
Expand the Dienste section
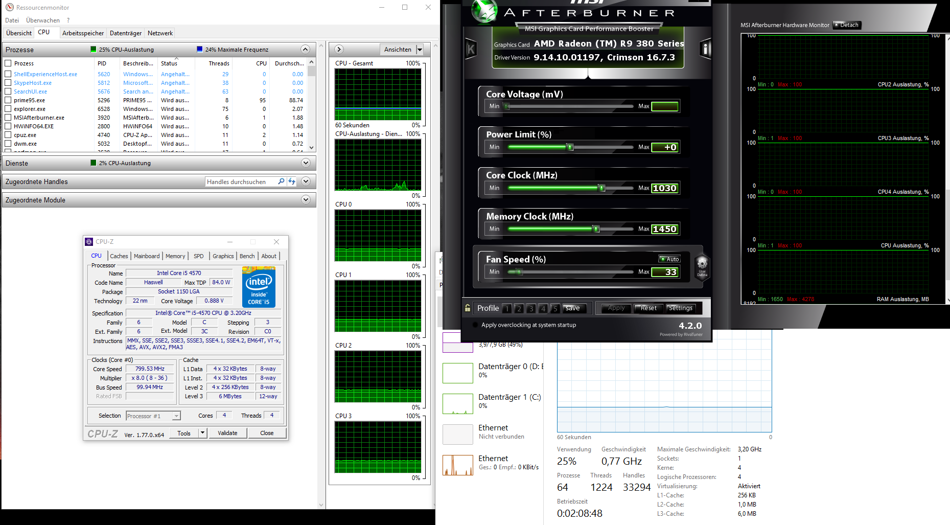pos(306,163)
